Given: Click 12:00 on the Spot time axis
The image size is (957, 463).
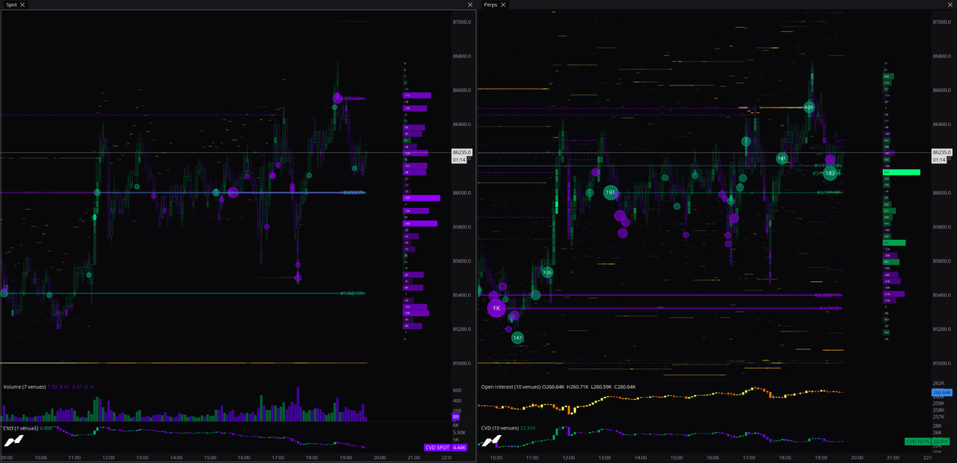Looking at the screenshot, I should tap(108, 458).
